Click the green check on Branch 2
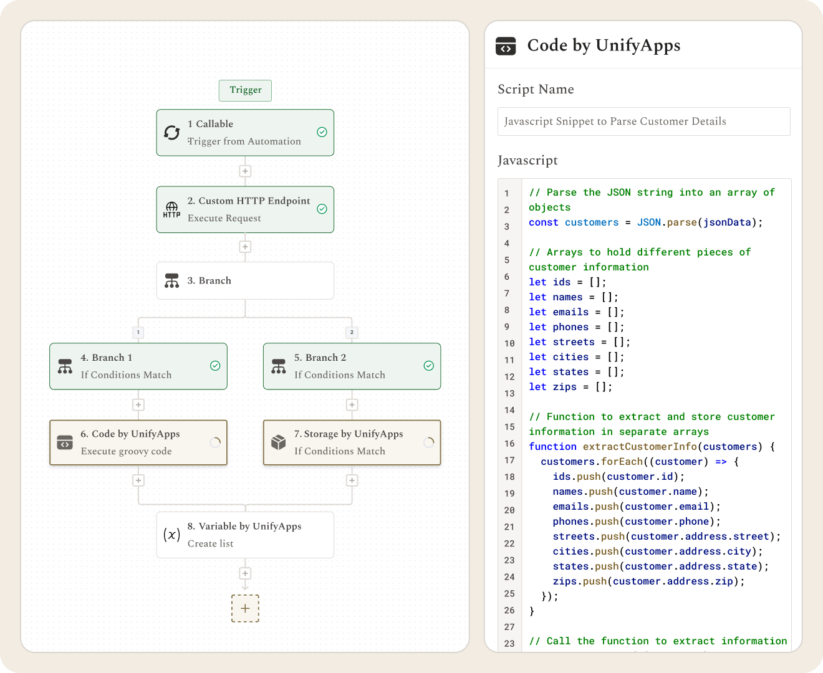The width and height of the screenshot is (823, 673). (429, 366)
